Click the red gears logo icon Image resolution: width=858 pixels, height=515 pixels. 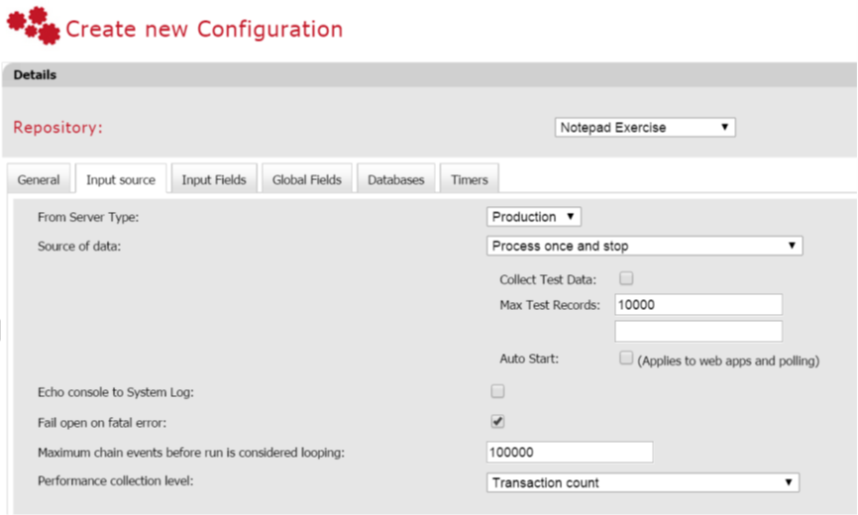point(33,26)
